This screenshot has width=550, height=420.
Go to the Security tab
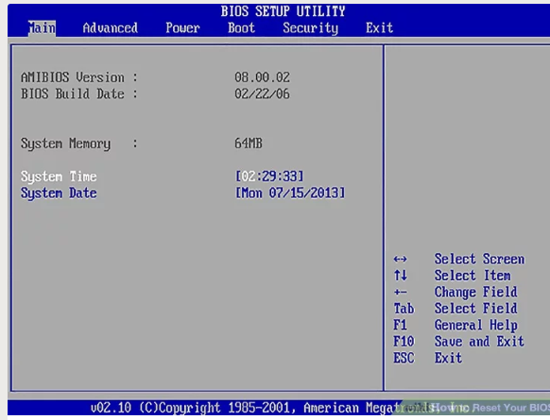pos(310,28)
